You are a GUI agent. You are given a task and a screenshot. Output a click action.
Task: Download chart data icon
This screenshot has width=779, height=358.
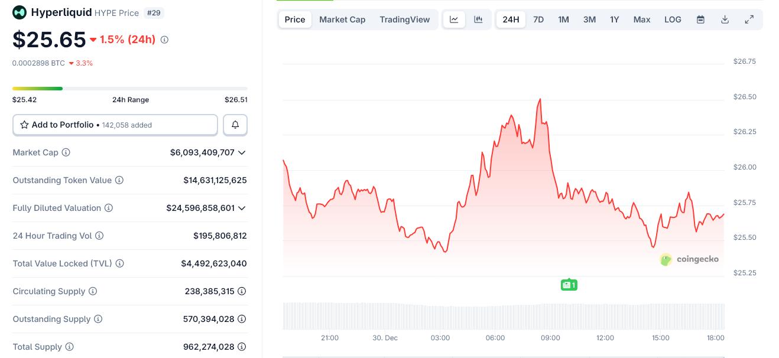coord(725,19)
